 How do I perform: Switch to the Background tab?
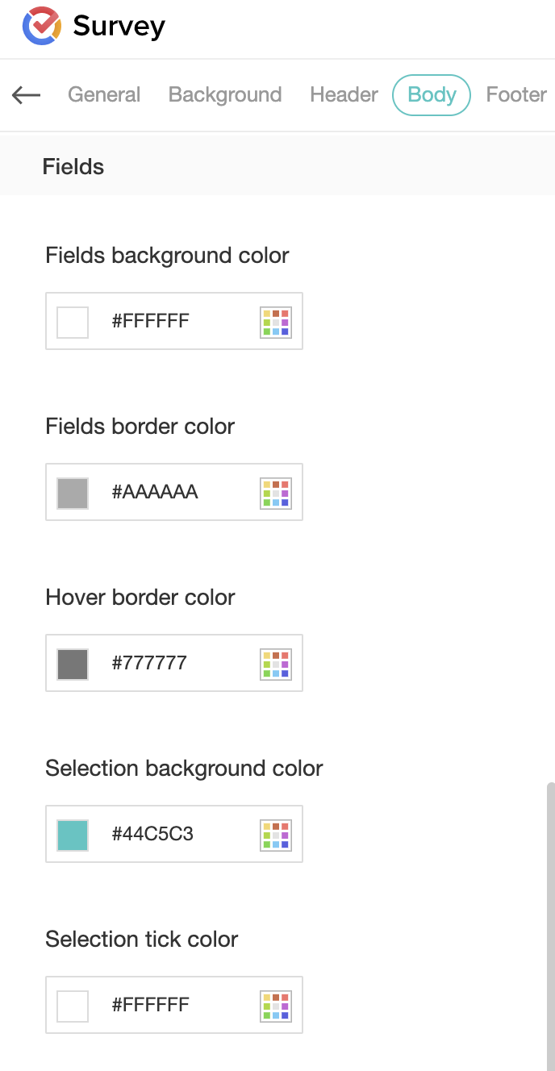pyautogui.click(x=225, y=95)
